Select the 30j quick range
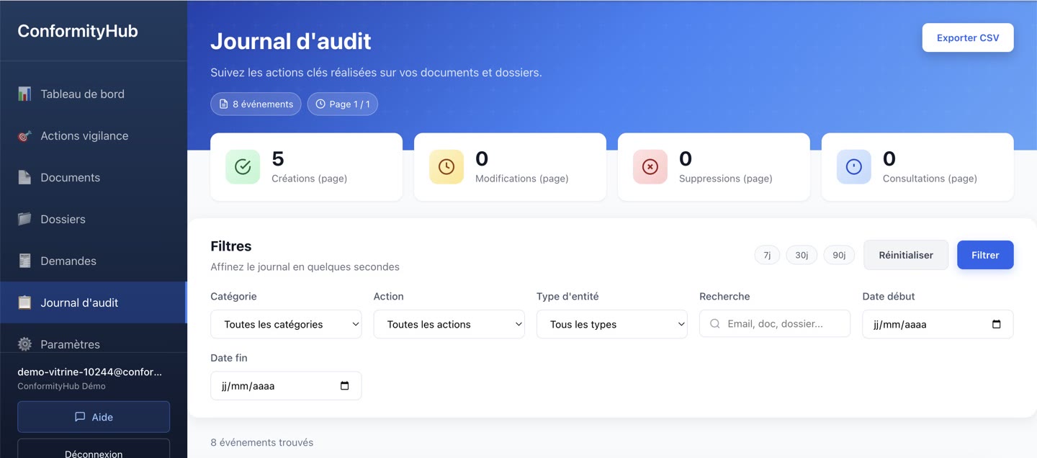The width and height of the screenshot is (1037, 458). [x=802, y=255]
